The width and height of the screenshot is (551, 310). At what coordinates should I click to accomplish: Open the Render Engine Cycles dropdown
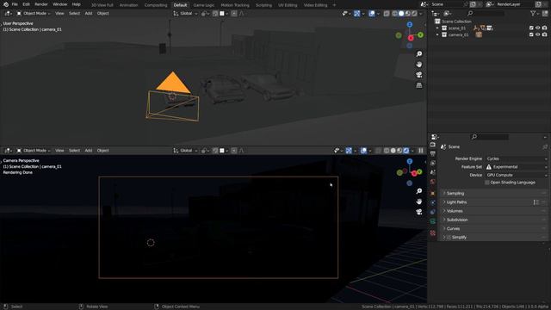[x=517, y=158]
